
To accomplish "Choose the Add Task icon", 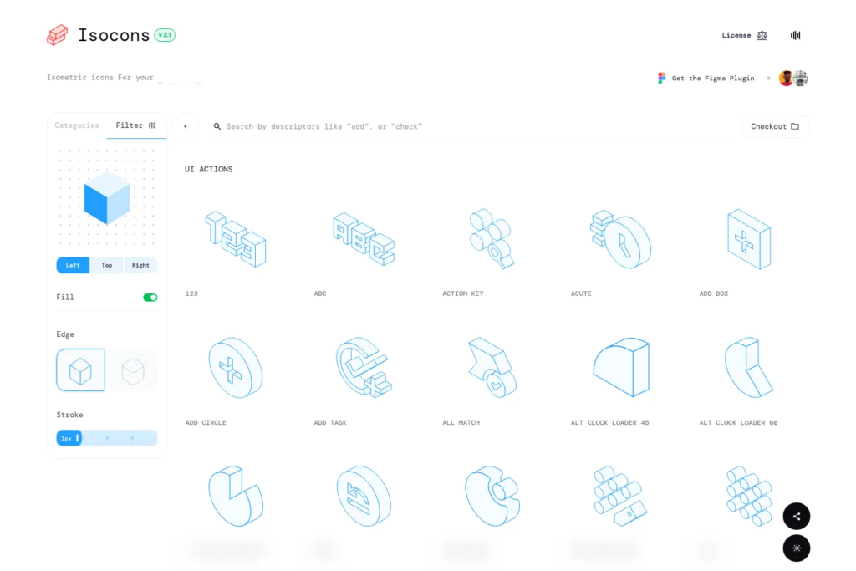I will click(364, 368).
